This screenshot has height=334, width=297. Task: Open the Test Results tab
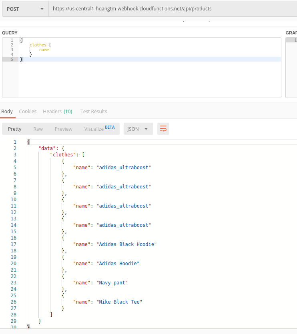click(94, 112)
